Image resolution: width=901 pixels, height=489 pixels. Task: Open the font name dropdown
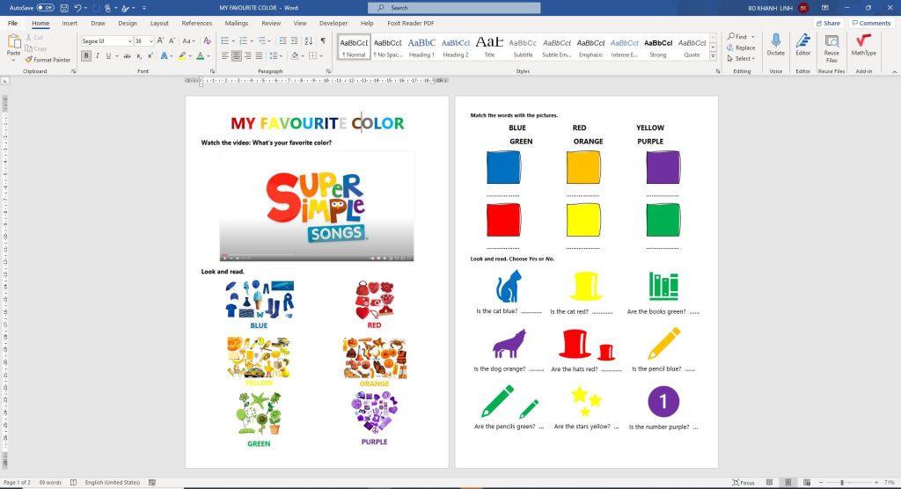point(129,40)
